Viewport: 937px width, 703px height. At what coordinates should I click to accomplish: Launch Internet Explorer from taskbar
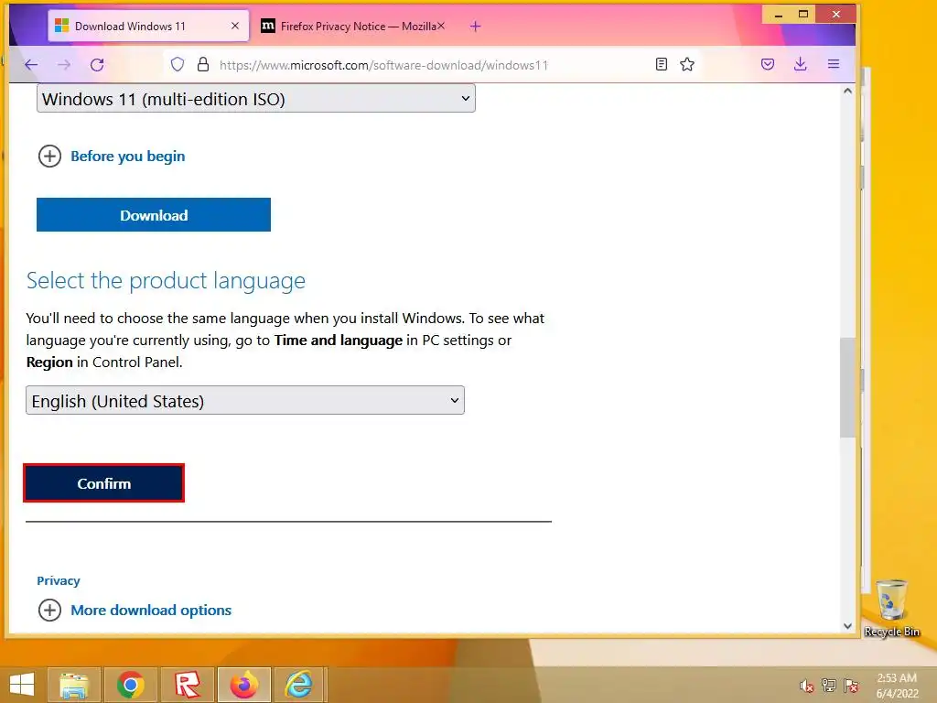click(299, 685)
